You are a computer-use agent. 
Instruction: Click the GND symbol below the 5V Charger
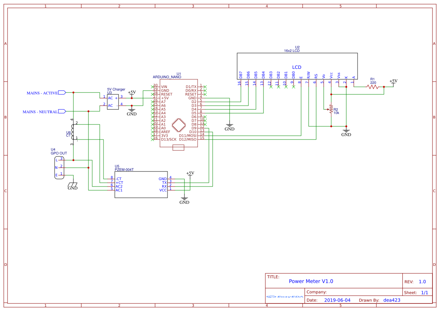coord(131,110)
